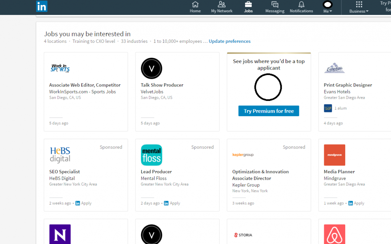Expand the Business apps grid menu

[x=359, y=7]
